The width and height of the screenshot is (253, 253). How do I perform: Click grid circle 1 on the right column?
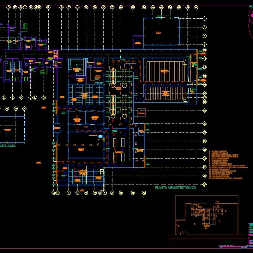(x=205, y=19)
